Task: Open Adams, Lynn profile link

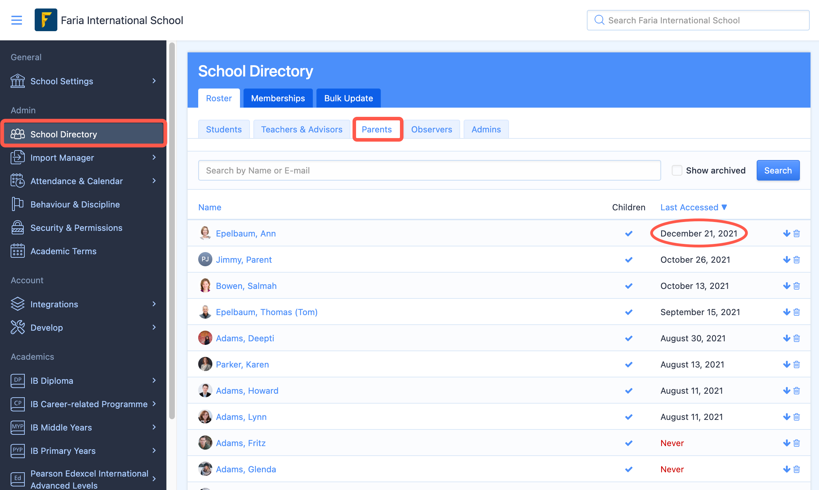Action: click(241, 417)
